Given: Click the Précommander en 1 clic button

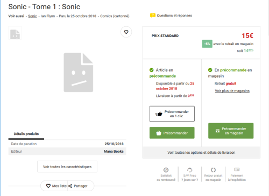Looking at the screenshot, I should [172, 114].
